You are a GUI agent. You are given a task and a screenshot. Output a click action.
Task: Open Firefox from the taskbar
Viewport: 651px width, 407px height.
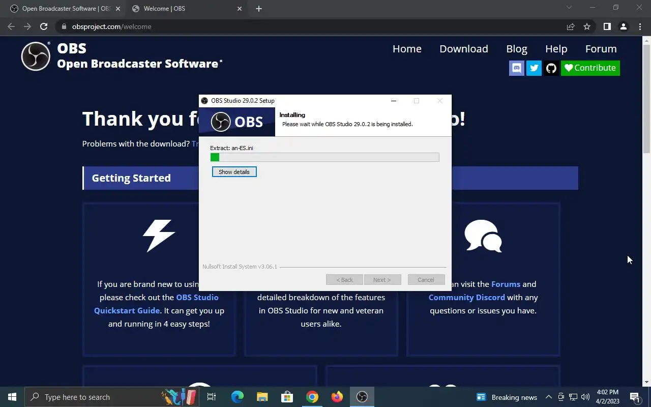click(337, 397)
